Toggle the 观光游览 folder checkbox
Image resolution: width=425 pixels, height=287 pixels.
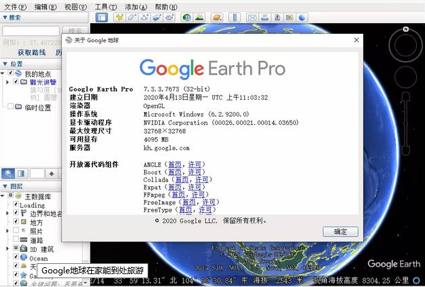coord(16,81)
